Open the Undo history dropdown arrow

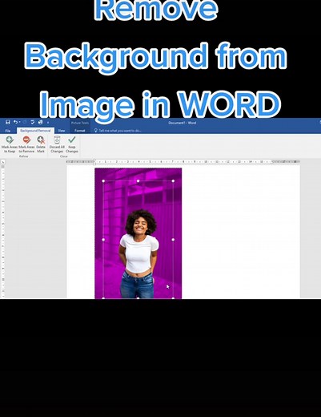click(19, 123)
